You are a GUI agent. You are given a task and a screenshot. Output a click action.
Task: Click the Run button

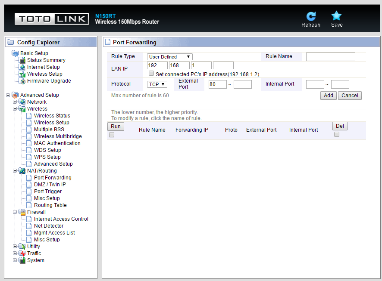point(116,127)
